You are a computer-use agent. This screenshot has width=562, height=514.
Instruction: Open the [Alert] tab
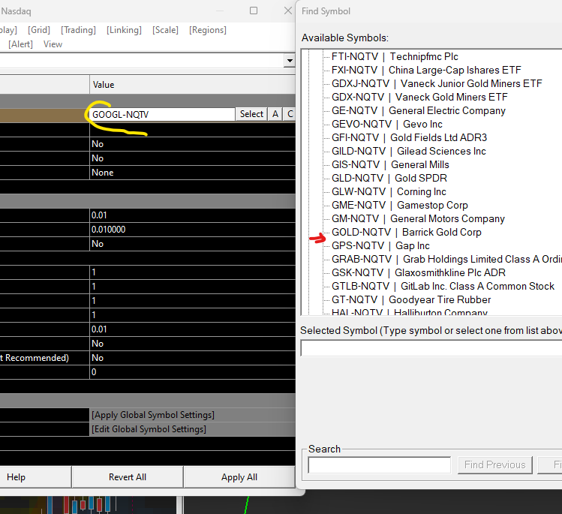(x=20, y=44)
